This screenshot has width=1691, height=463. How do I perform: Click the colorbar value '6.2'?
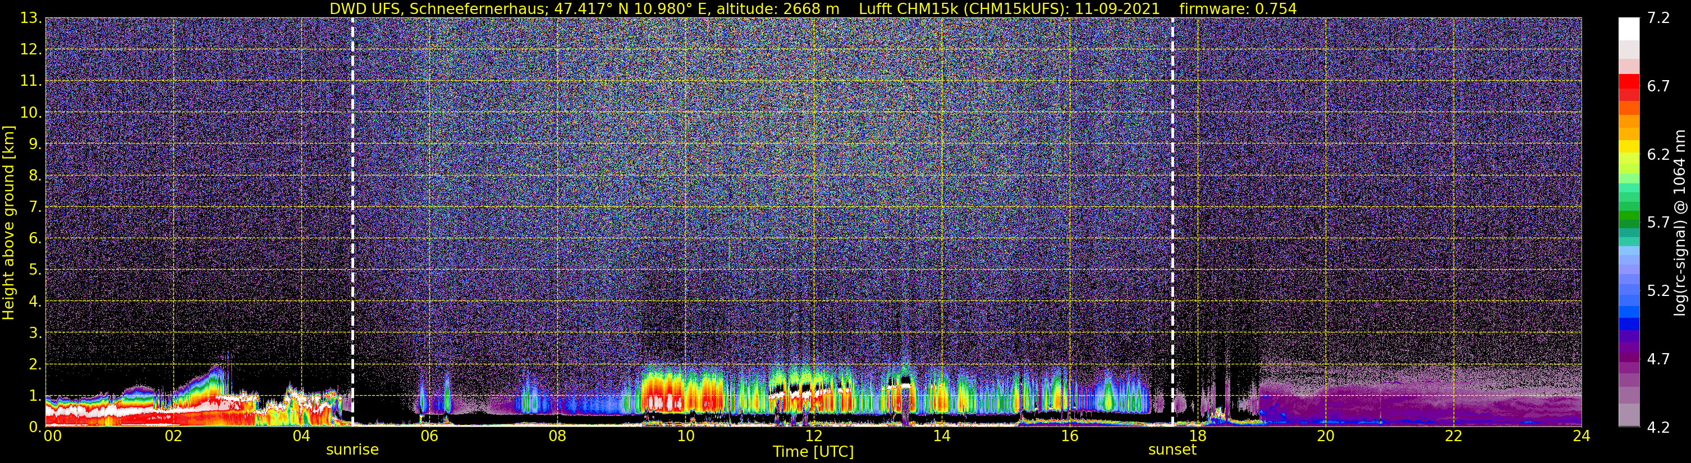point(1659,155)
